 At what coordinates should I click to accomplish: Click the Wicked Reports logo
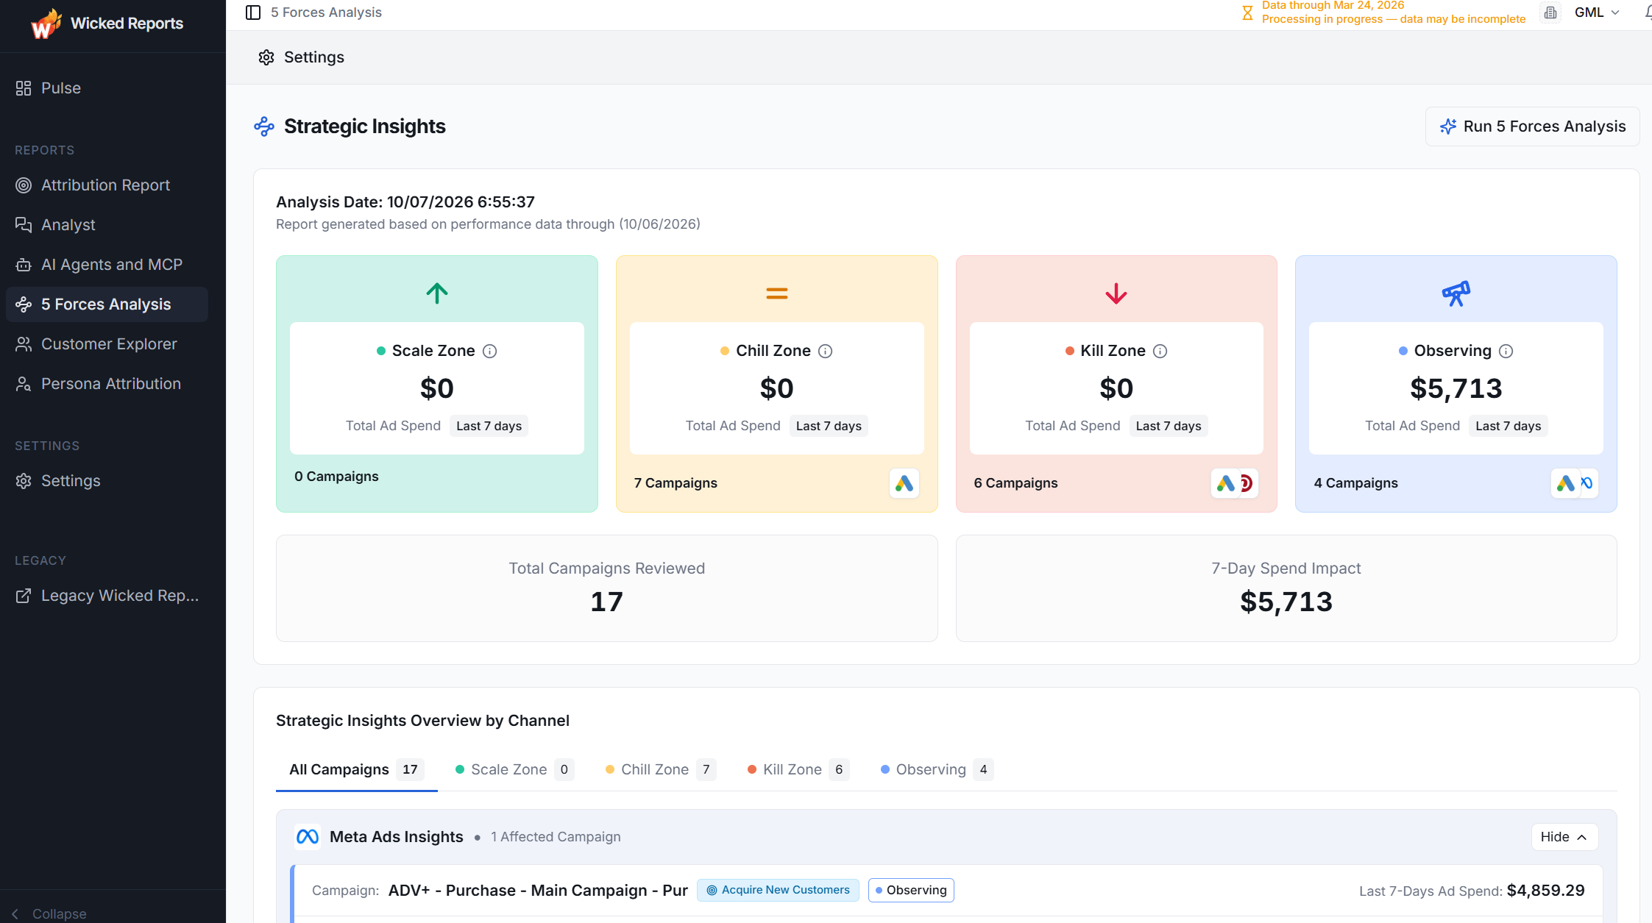coord(107,24)
